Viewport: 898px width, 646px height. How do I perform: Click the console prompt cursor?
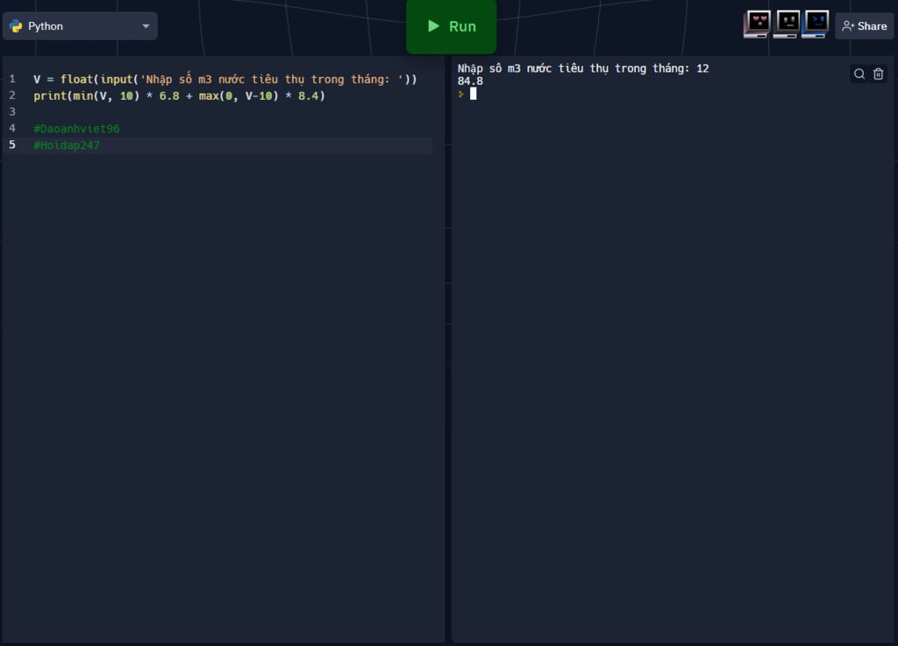[473, 94]
